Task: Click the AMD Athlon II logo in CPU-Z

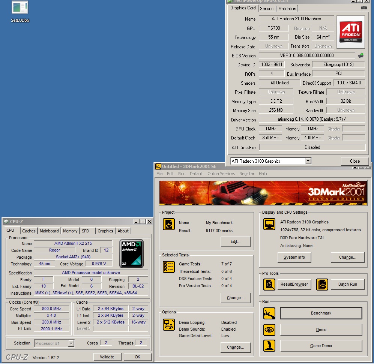Action: [x=131, y=253]
